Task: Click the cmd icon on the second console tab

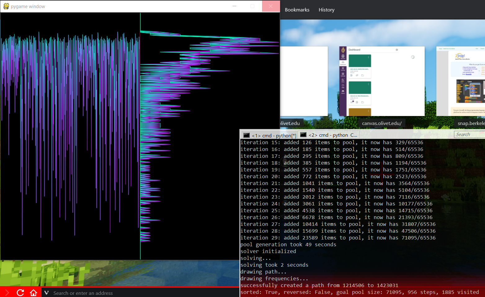Action: (x=303, y=135)
